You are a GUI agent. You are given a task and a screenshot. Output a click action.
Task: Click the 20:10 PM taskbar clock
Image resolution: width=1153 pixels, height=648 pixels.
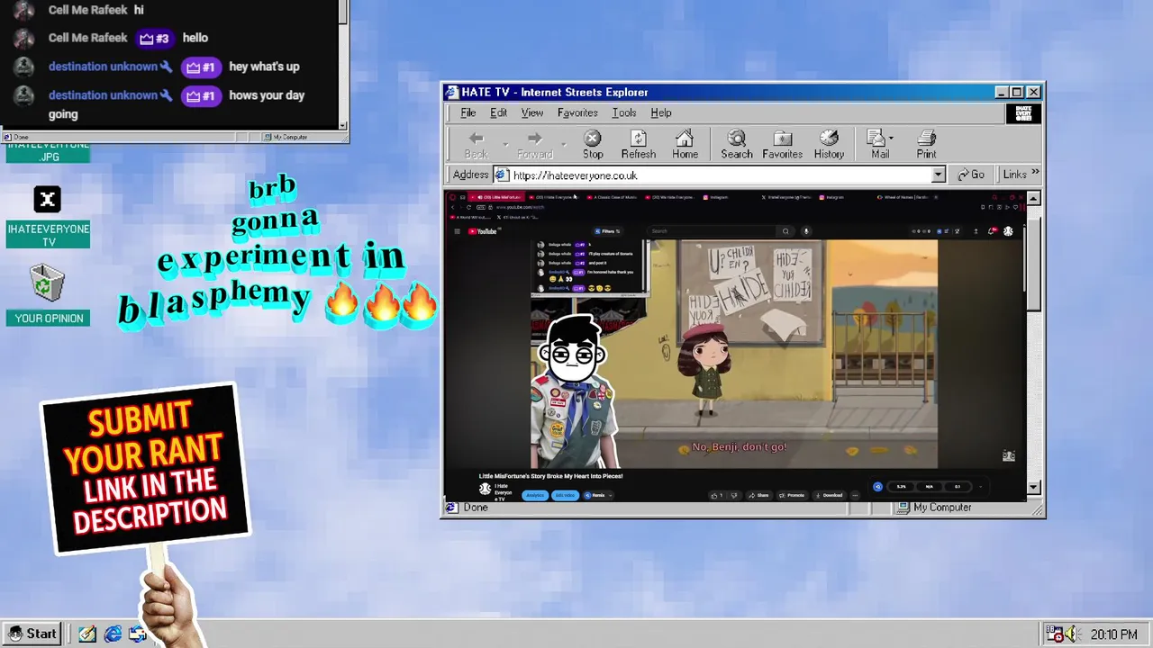(1113, 634)
